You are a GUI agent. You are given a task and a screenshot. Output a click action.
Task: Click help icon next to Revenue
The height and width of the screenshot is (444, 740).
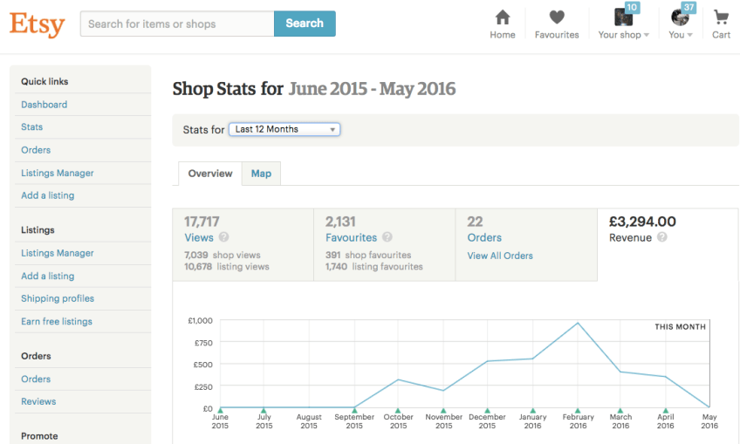click(662, 237)
